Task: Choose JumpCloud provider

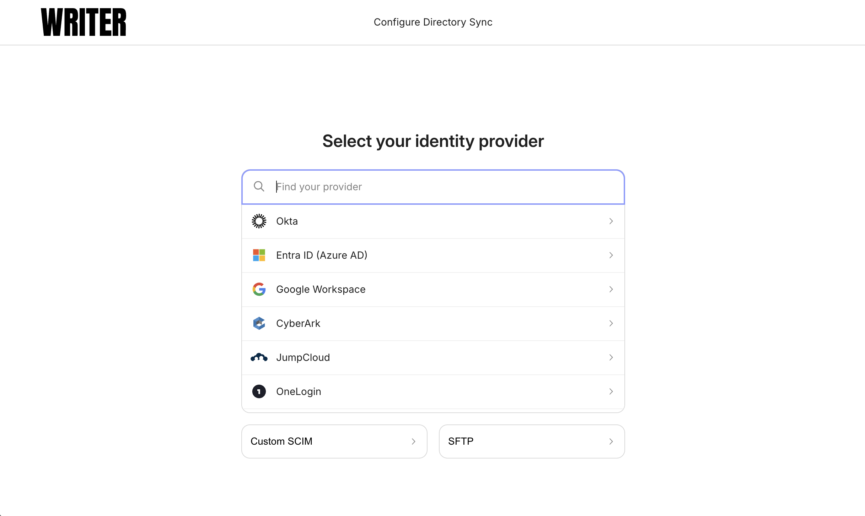Action: [433, 357]
